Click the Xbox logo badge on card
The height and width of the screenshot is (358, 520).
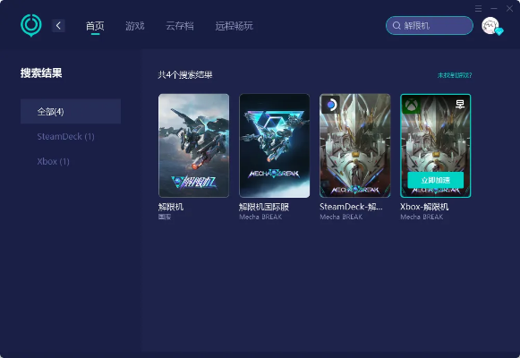click(x=411, y=105)
